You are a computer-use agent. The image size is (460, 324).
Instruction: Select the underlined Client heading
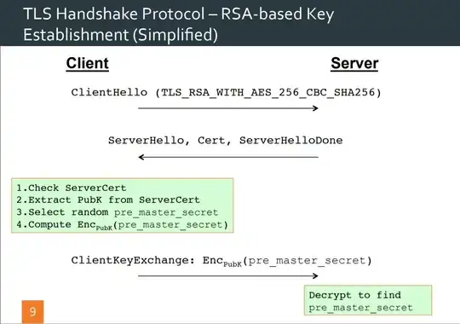click(88, 63)
